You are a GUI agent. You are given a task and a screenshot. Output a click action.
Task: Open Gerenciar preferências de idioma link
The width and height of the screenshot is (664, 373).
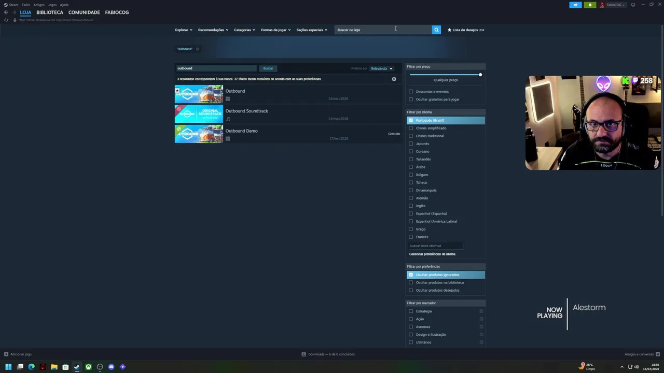pos(432,254)
